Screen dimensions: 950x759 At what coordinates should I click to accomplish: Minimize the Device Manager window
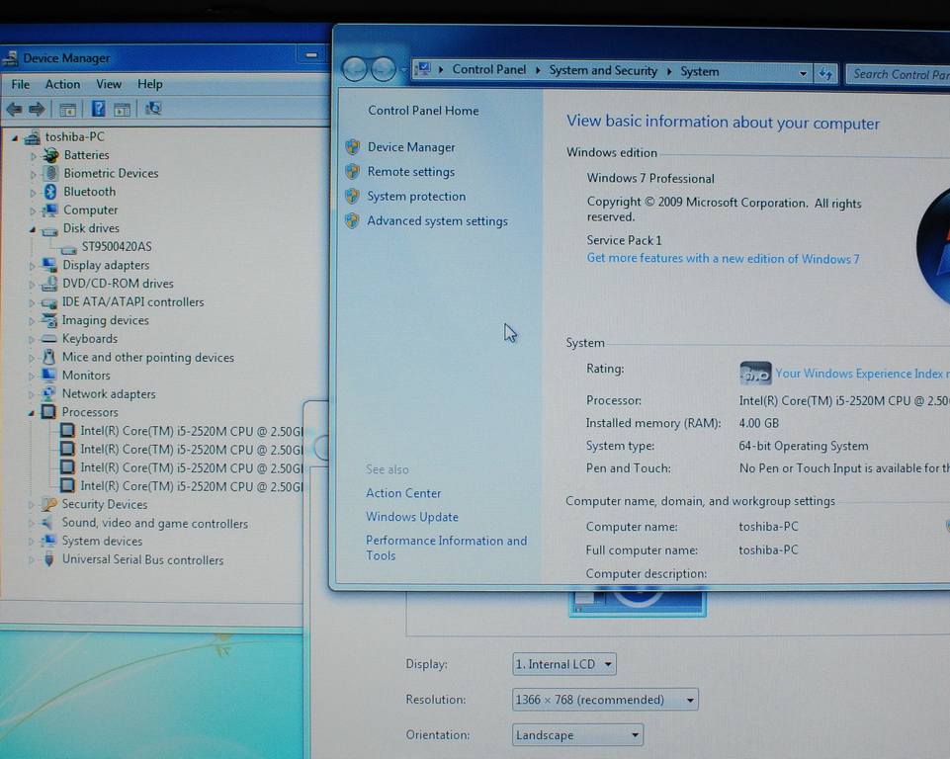point(311,55)
